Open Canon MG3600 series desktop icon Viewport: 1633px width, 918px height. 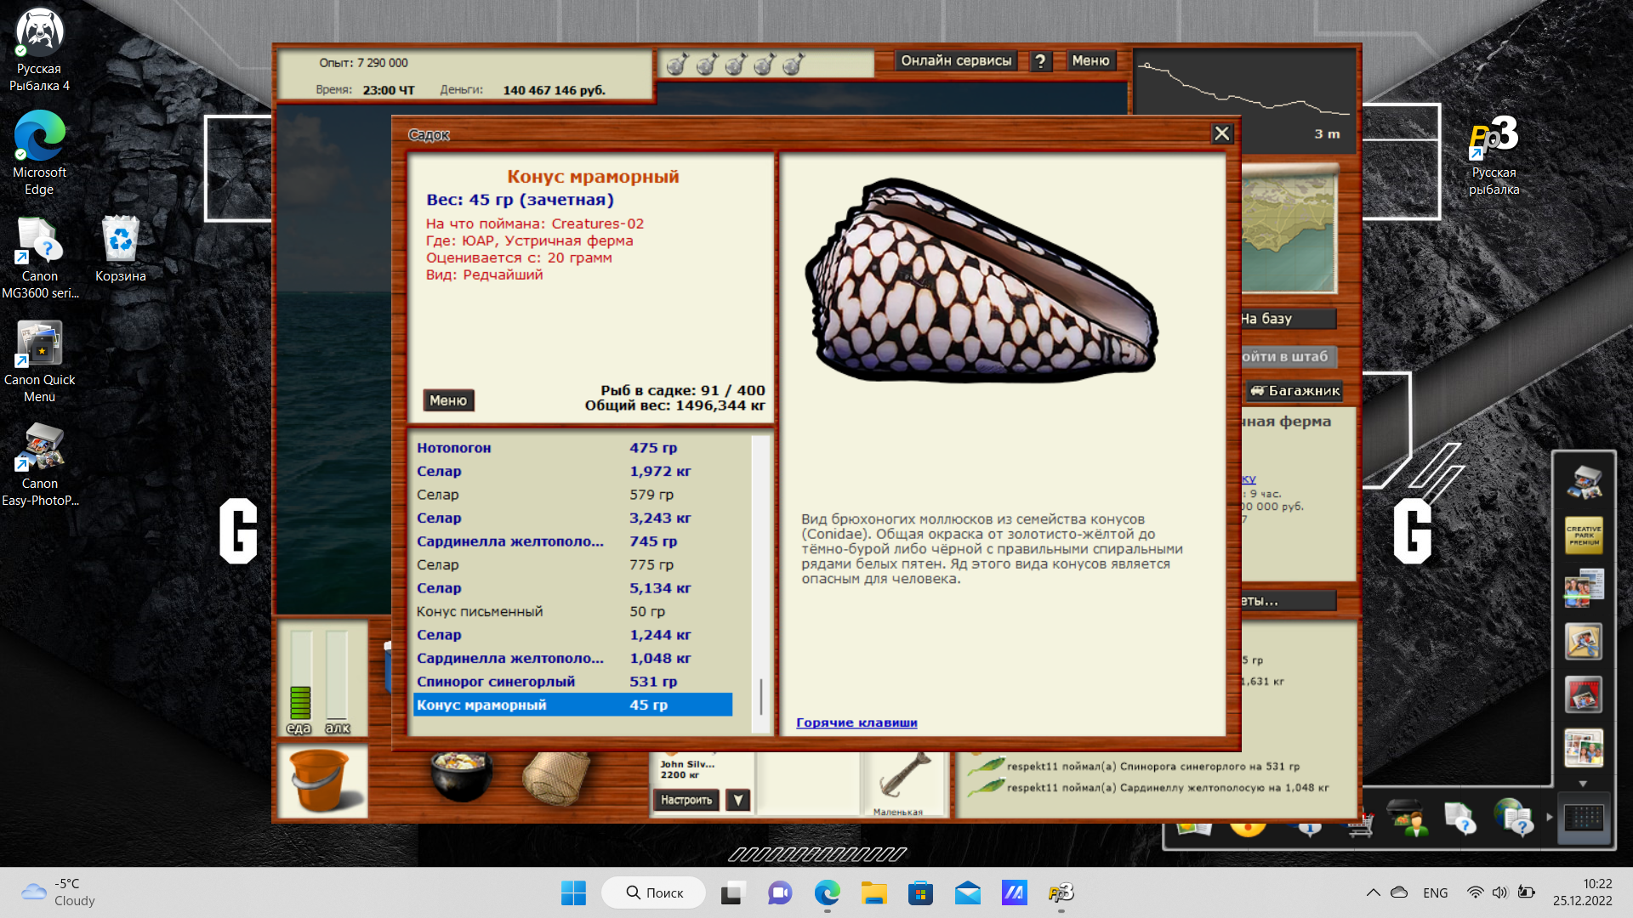pyautogui.click(x=39, y=258)
